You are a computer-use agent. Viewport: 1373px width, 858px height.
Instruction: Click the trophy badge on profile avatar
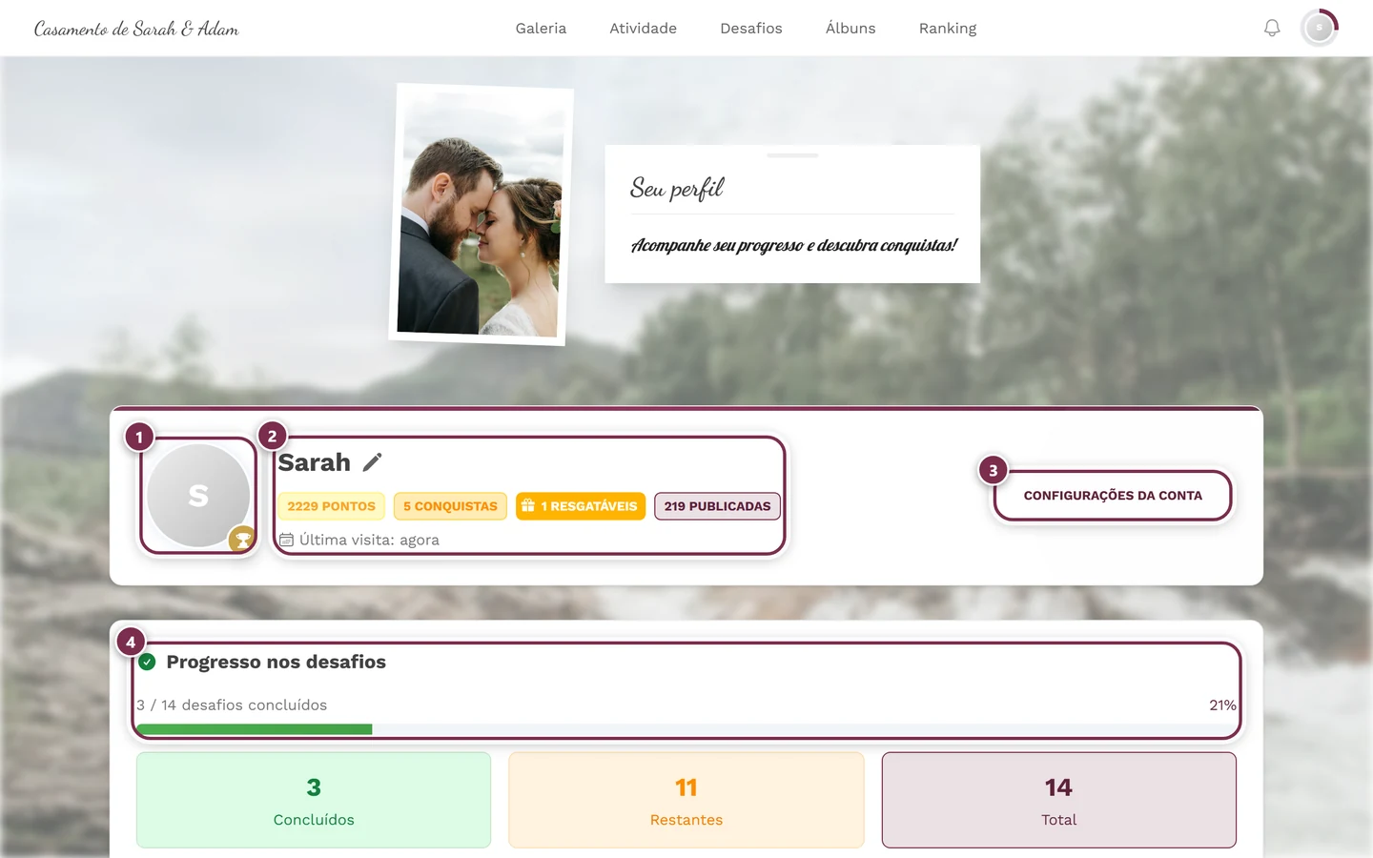point(243,540)
